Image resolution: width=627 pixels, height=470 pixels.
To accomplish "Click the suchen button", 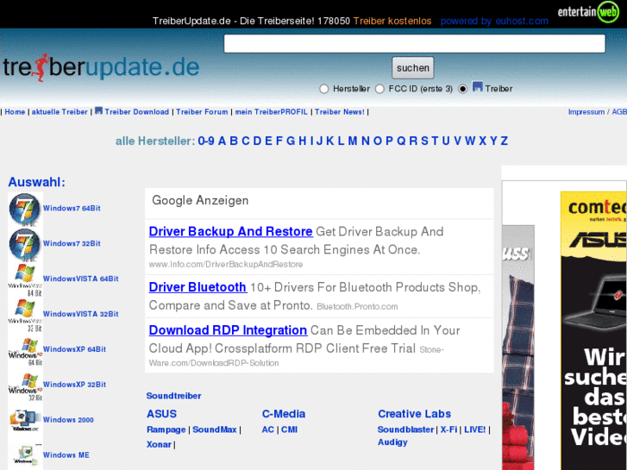I will click(412, 68).
